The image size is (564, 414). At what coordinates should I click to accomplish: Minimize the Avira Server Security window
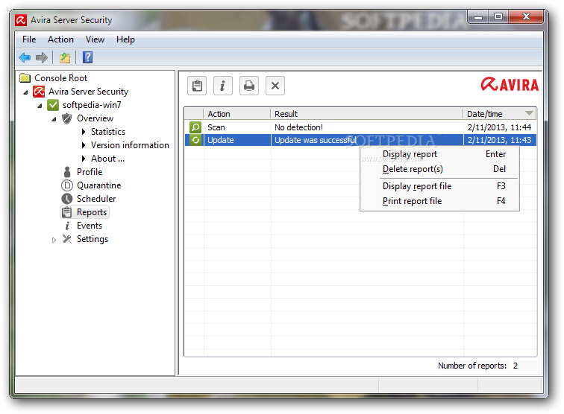point(478,17)
